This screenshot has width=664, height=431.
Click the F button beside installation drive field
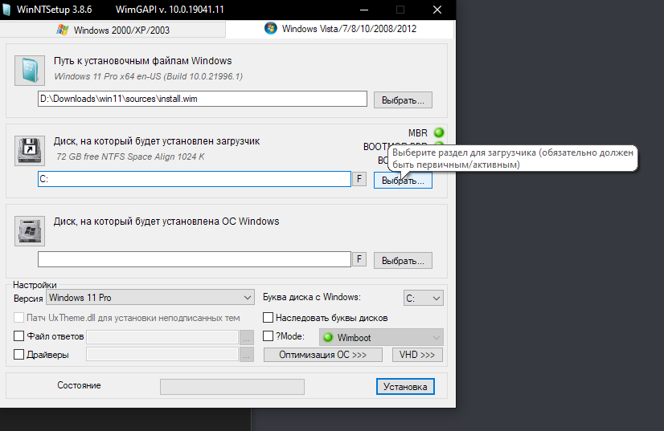pos(359,259)
